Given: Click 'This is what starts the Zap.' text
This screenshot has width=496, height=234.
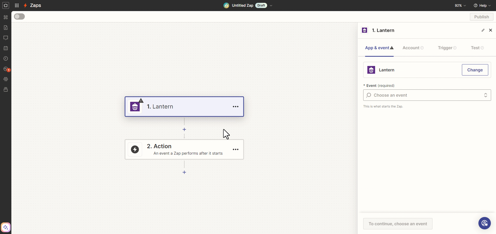Looking at the screenshot, I should click(383, 106).
